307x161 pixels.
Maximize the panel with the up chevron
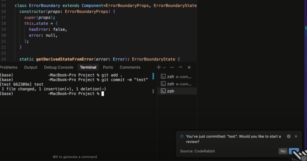pos(181,67)
